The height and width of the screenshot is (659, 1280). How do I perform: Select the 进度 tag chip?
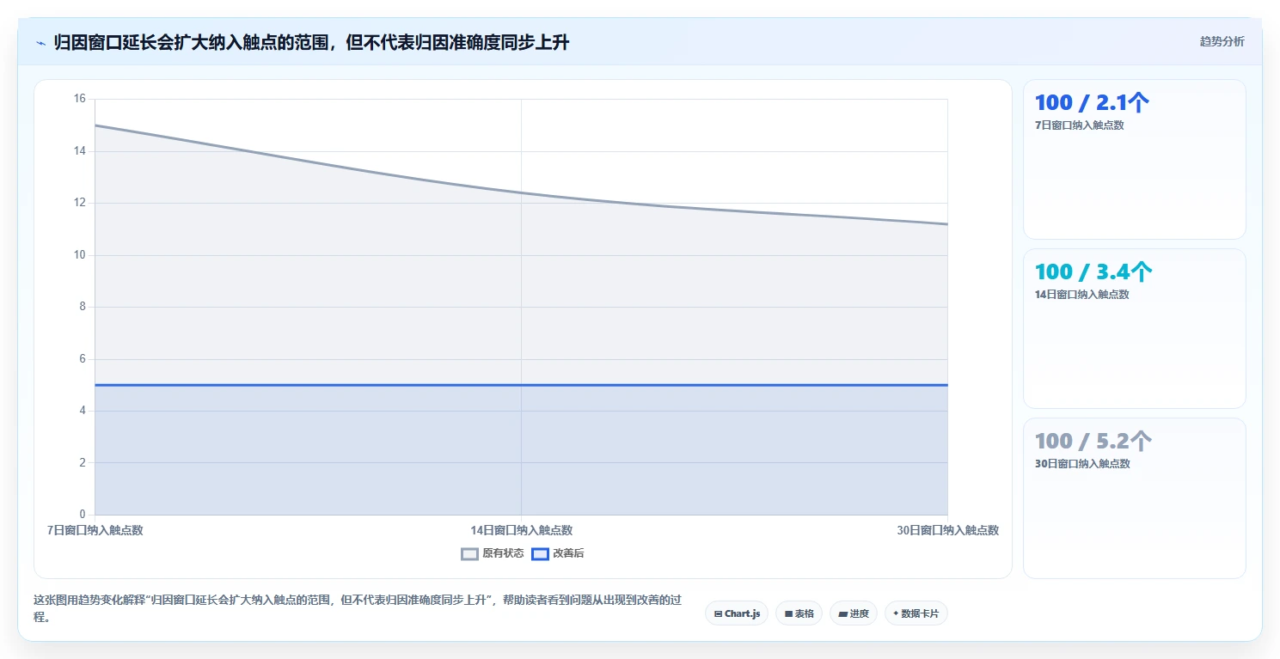tap(853, 613)
